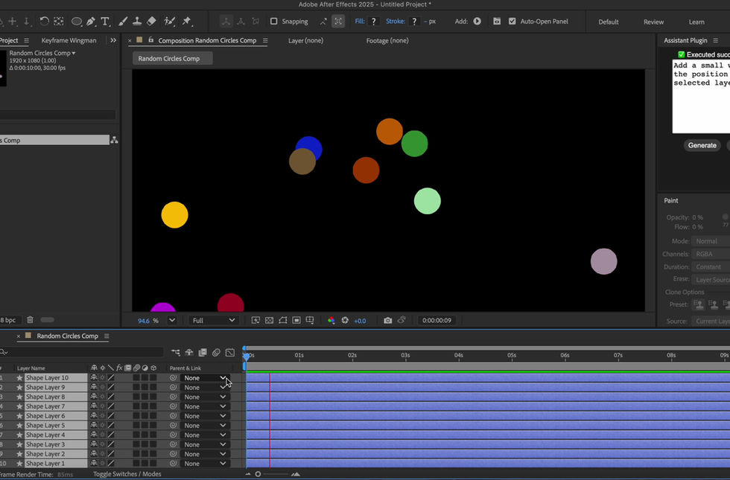The width and height of the screenshot is (730, 480).
Task: Uncheck Auto-Open Panel checkbox
Action: click(x=512, y=22)
